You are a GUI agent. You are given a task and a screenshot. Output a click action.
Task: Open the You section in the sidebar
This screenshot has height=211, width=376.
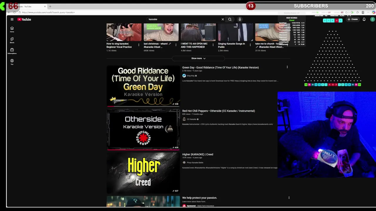pyautogui.click(x=12, y=62)
